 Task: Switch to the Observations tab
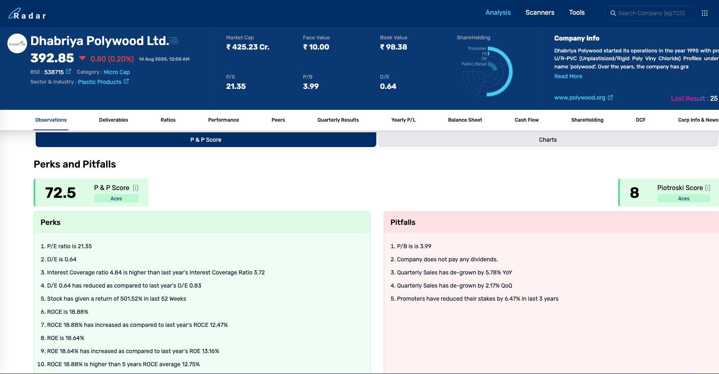click(x=51, y=120)
